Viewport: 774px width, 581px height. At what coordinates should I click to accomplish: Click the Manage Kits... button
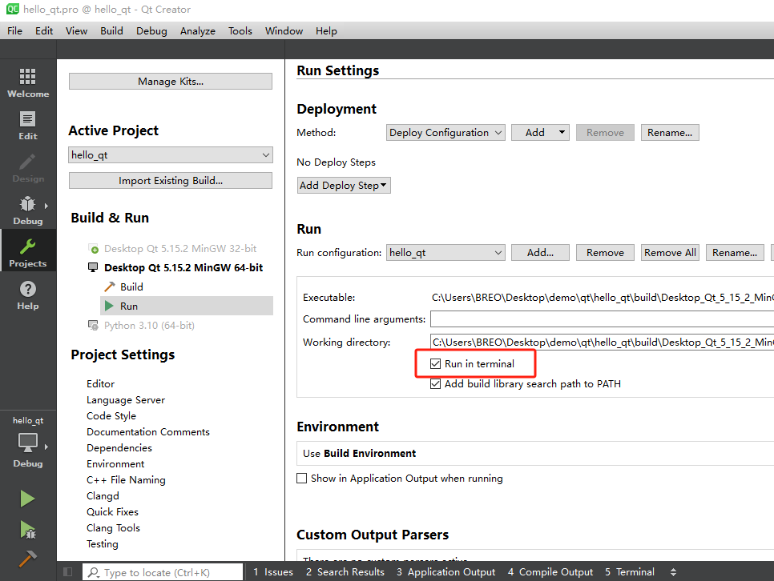point(171,82)
